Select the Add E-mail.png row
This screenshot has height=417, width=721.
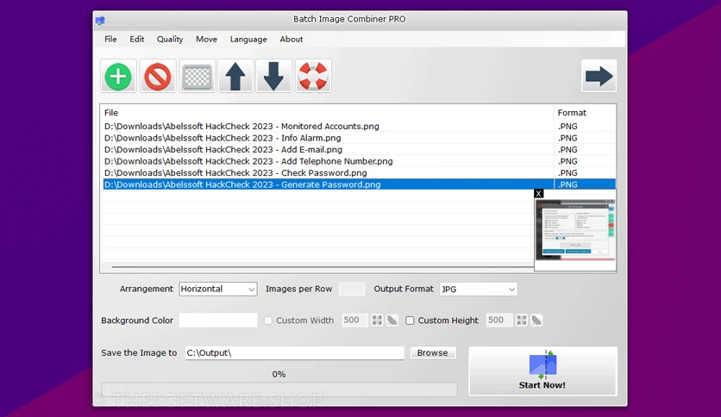point(359,149)
